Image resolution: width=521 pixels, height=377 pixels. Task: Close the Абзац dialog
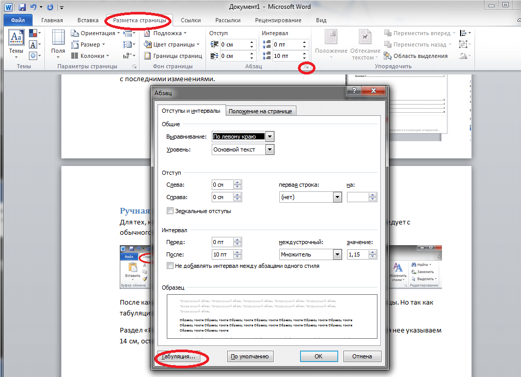373,90
